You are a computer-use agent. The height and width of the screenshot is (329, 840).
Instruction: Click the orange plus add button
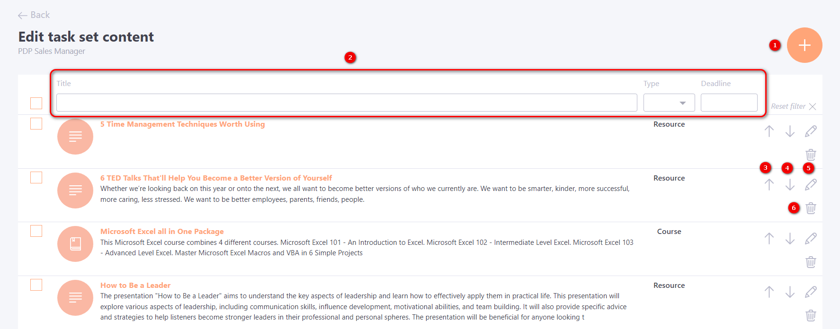click(804, 45)
